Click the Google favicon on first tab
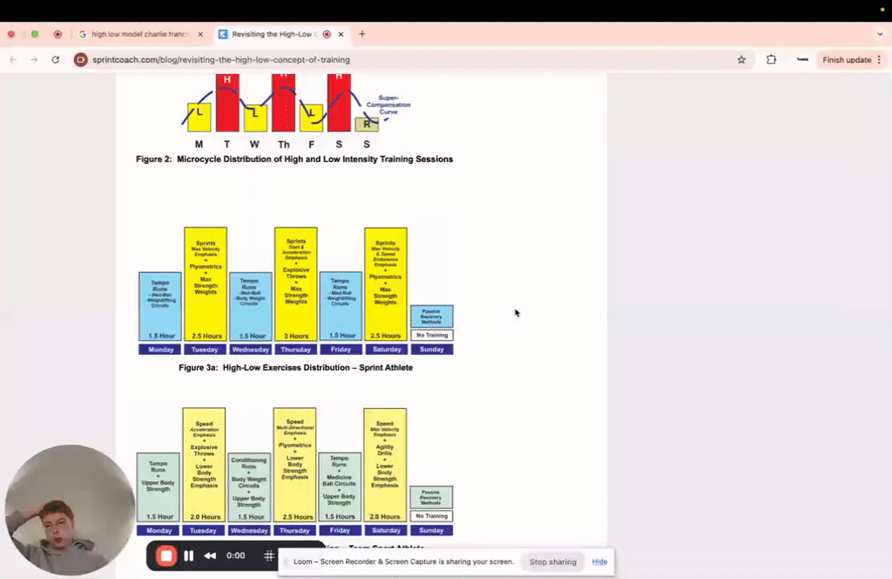 pos(83,34)
